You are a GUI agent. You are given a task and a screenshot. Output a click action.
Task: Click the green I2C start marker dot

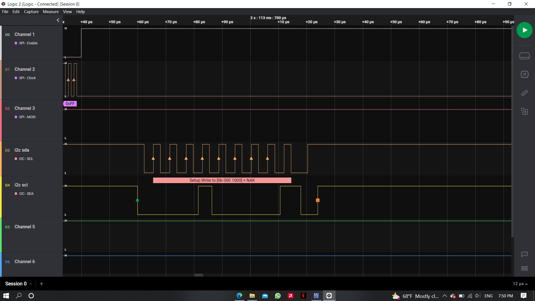tap(137, 200)
